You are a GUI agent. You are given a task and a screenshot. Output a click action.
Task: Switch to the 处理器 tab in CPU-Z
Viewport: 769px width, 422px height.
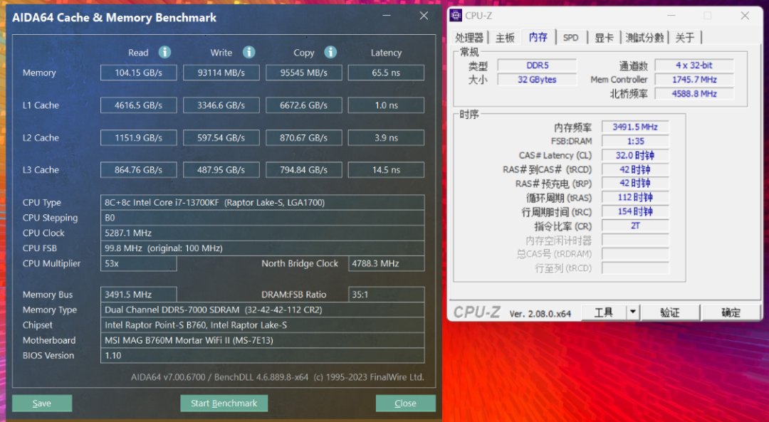469,37
